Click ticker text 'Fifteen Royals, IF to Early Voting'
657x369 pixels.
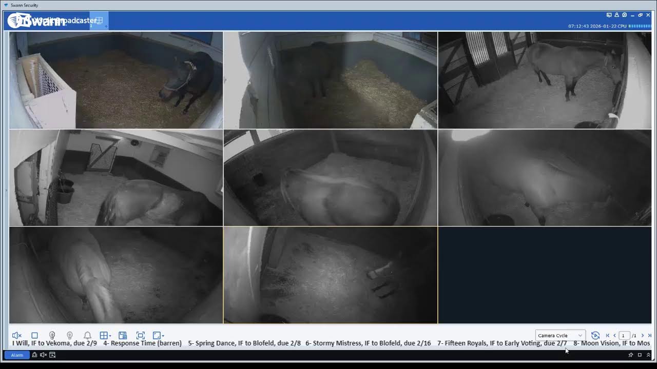(493, 343)
